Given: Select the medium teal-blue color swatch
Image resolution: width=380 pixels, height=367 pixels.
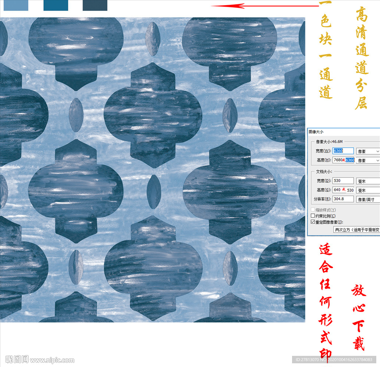Looking at the screenshot, I should pos(56,5).
